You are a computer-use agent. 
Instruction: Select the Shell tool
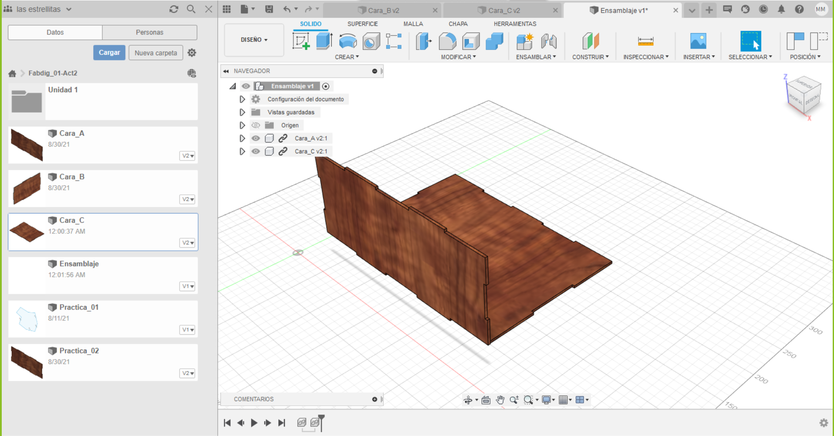pos(471,41)
